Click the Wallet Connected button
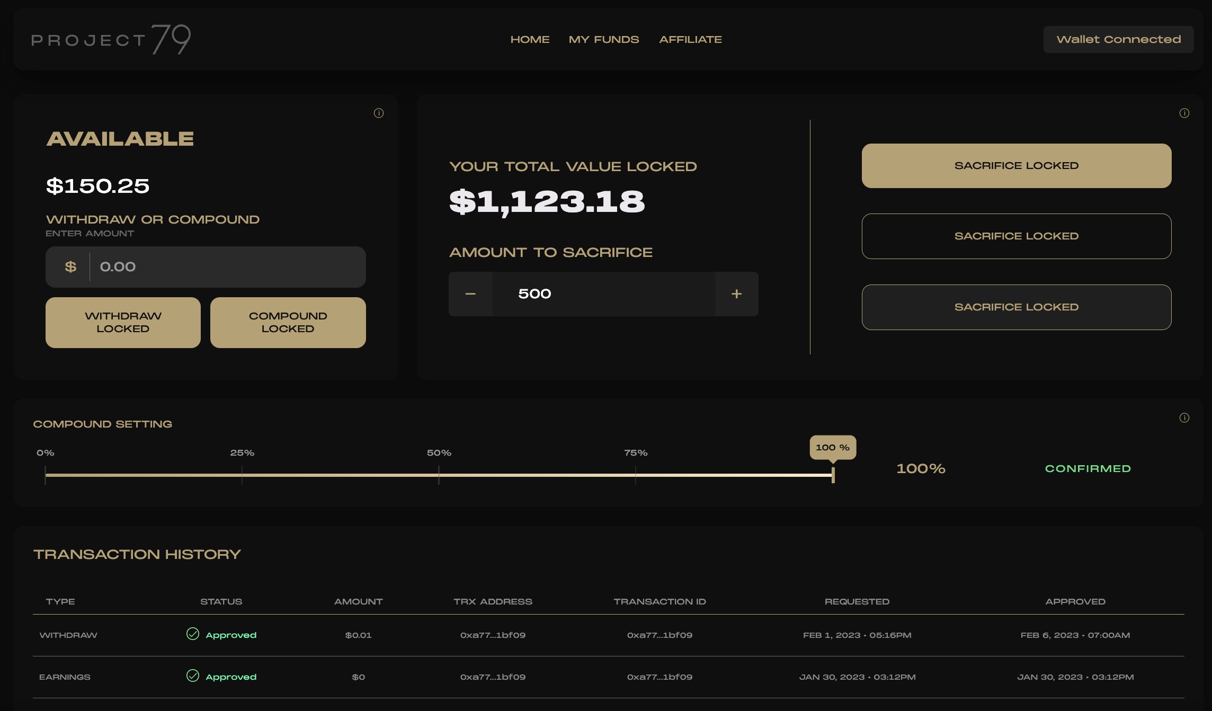Image resolution: width=1212 pixels, height=711 pixels. (x=1118, y=40)
